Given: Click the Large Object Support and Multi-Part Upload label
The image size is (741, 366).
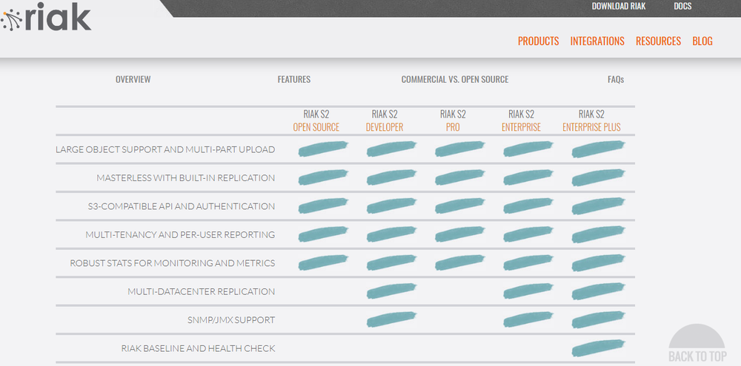Looking at the screenshot, I should point(165,149).
